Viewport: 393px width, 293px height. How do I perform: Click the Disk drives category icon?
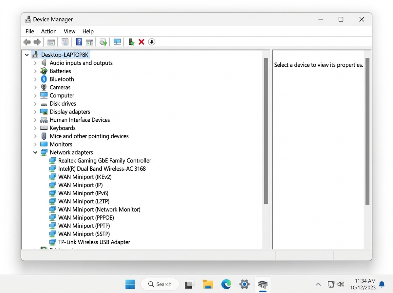(44, 104)
